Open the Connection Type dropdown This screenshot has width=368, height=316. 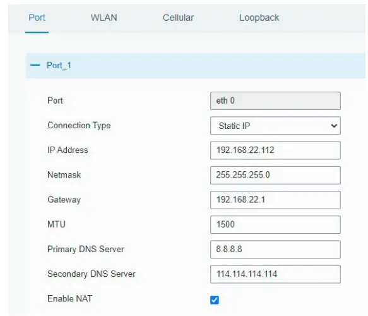tap(275, 126)
